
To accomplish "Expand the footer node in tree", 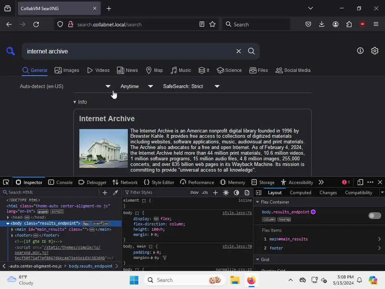I will point(12,236).
